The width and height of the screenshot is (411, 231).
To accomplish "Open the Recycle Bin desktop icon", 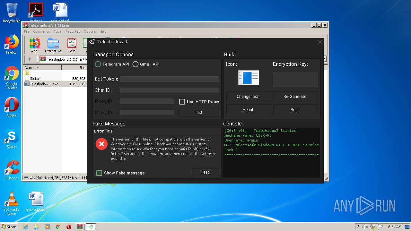I will coord(12,13).
